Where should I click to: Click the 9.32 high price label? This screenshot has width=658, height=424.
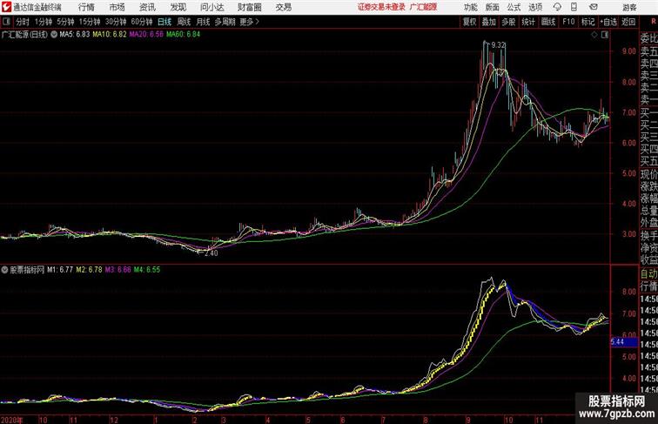pyautogui.click(x=498, y=45)
